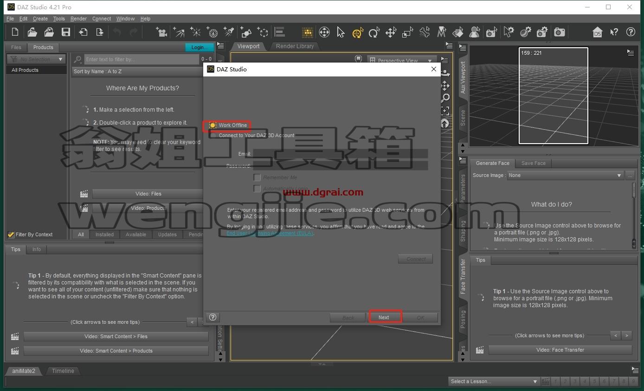Open the DAZ home DS icon

[x=598, y=32]
